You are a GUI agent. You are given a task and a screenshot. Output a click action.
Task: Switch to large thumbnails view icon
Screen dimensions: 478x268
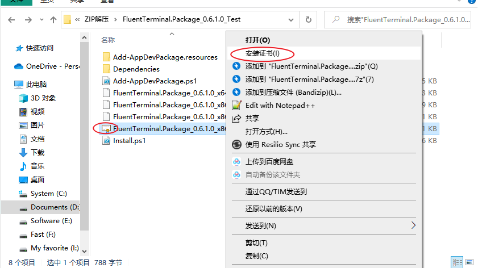[470, 262]
